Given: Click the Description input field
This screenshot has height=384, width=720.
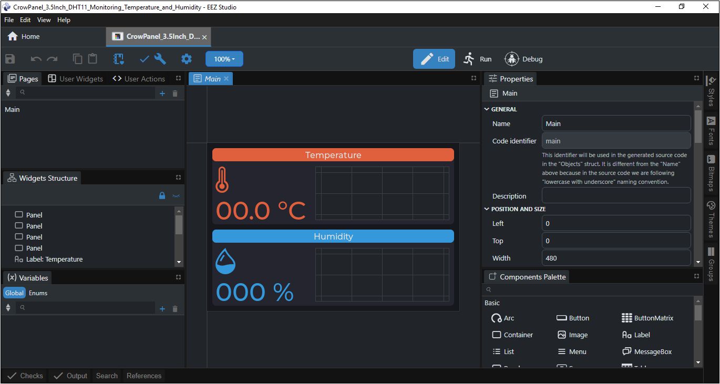Looking at the screenshot, I should click(616, 195).
